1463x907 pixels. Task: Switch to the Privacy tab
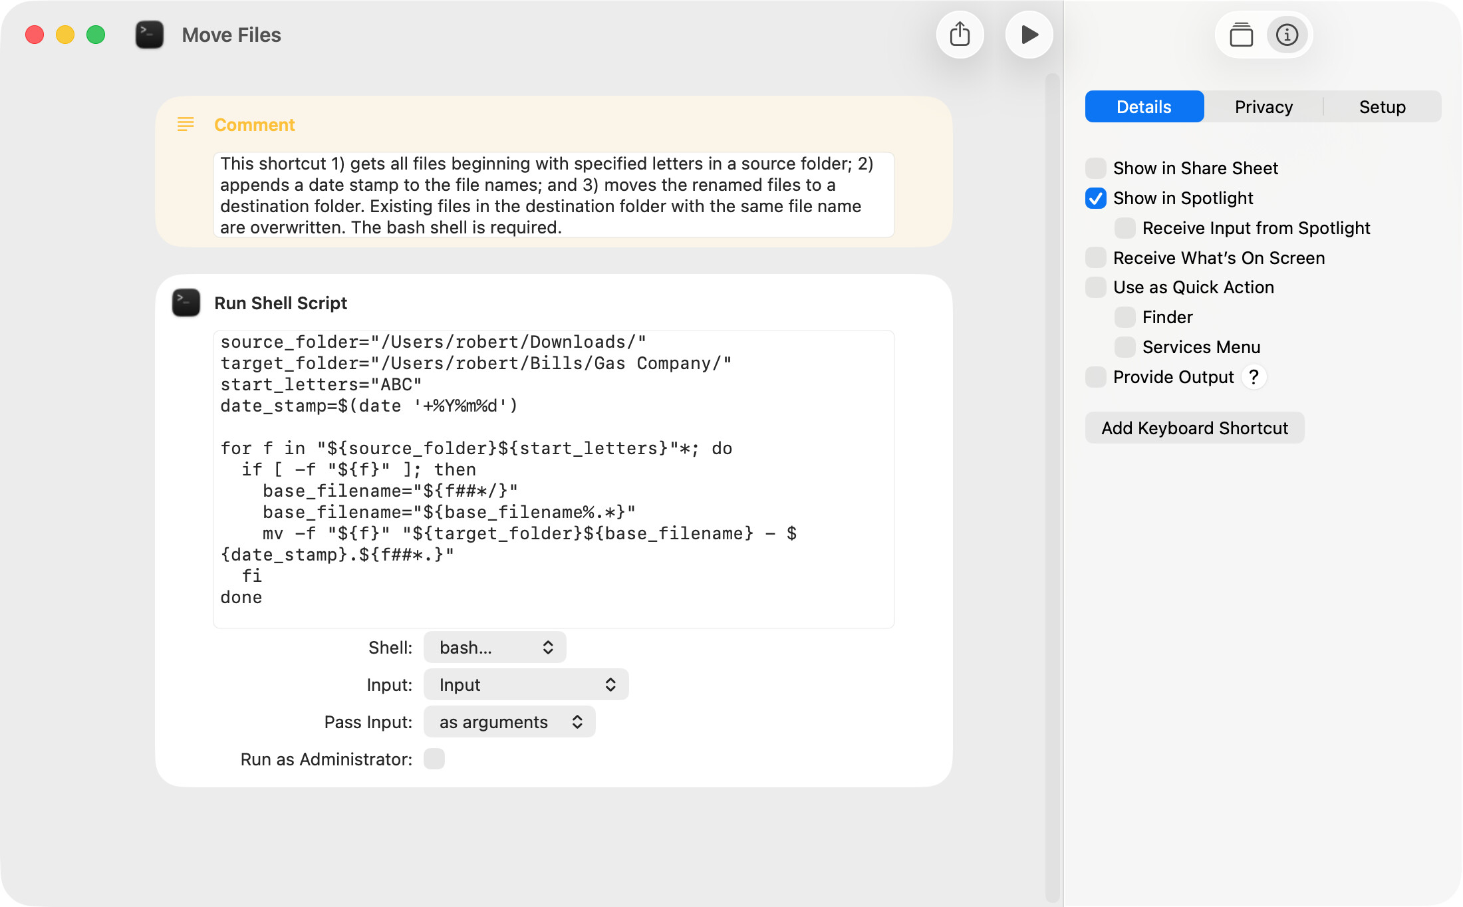pyautogui.click(x=1263, y=107)
